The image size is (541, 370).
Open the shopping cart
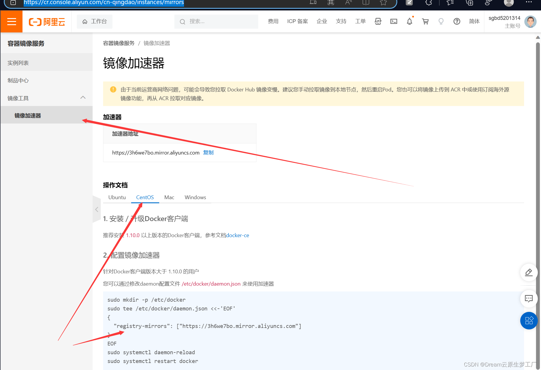425,21
